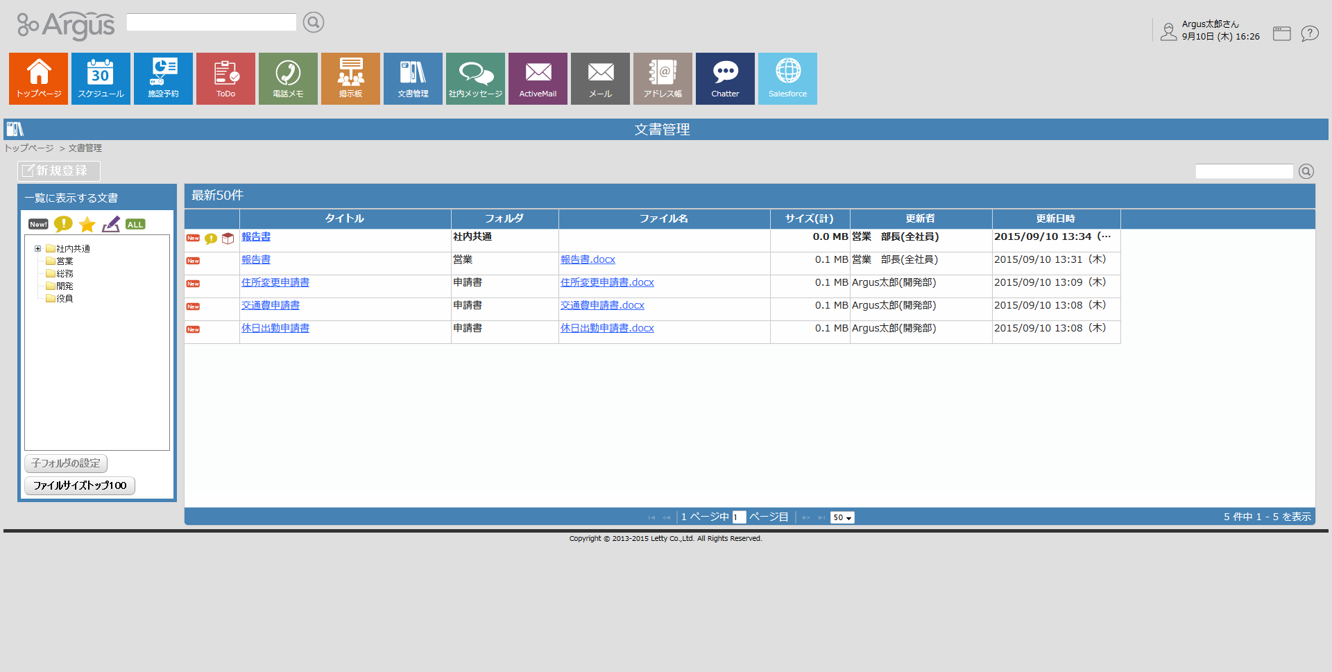The height and width of the screenshot is (672, 1332).
Task: Open the 交通費申請書 title link
Action: pyautogui.click(x=271, y=305)
